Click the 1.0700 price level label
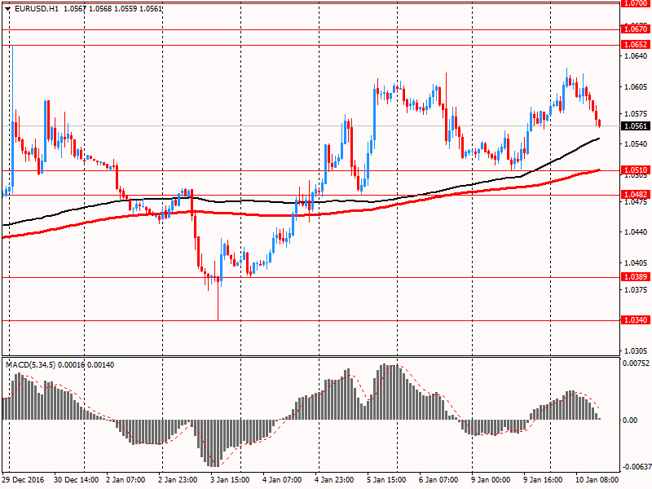652x489 pixels. [x=636, y=3]
